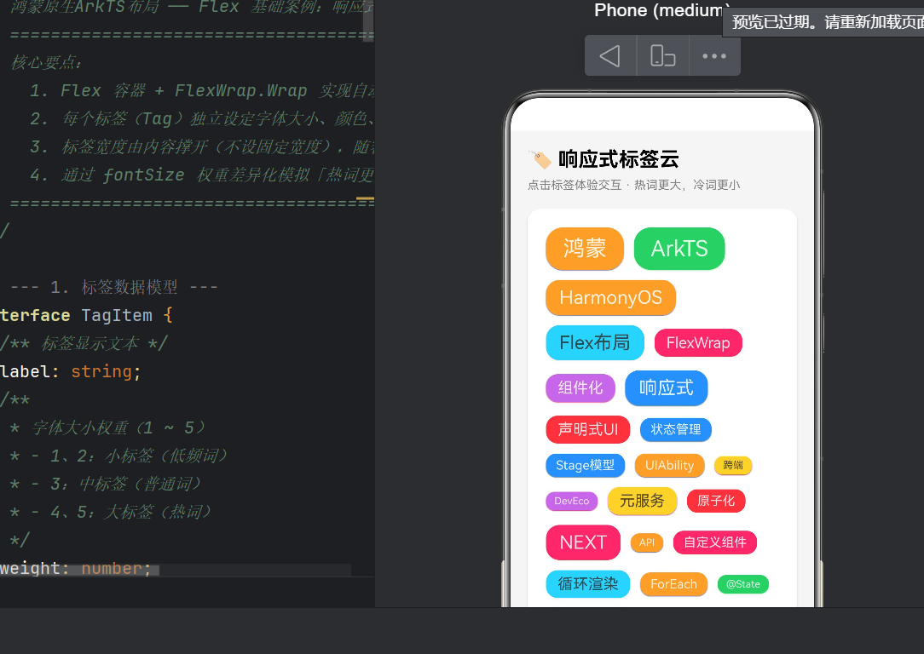
Task: Click the comment 标签显示文本 line
Action: 84,343
